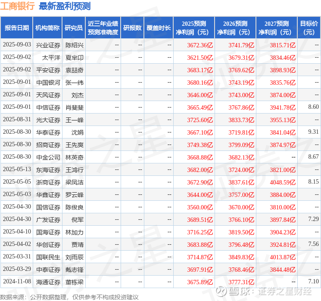
Task: Click the 数据来源 disclaimer footer text
Action: click(69, 297)
